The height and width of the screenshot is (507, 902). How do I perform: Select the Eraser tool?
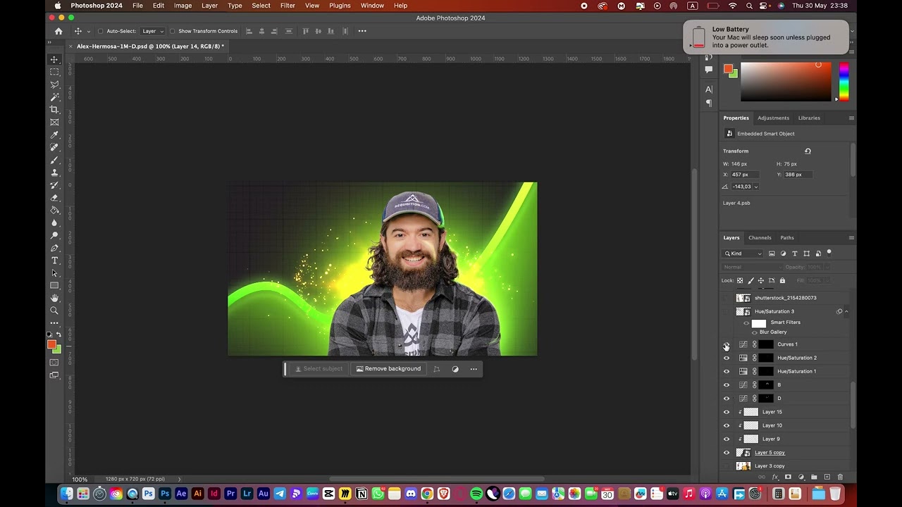pyautogui.click(x=54, y=198)
